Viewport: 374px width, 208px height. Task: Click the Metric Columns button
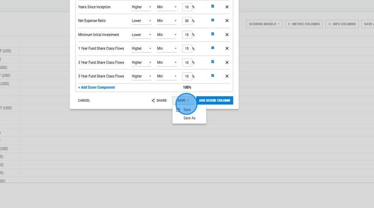304,24
